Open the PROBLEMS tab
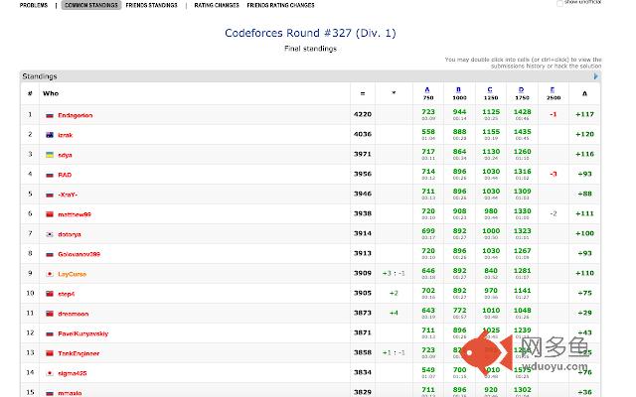The image size is (636, 397). point(34,5)
